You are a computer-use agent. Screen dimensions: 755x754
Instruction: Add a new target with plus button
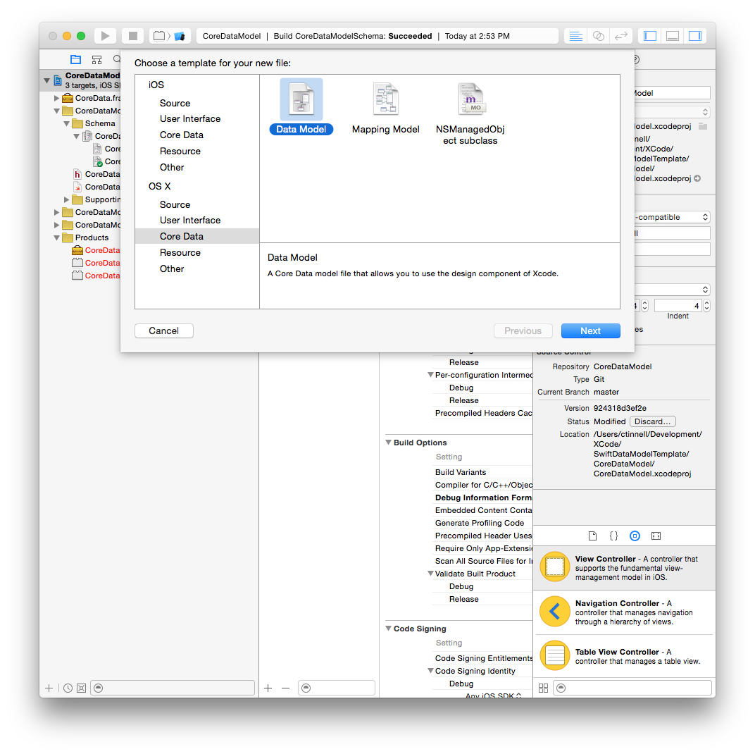pyautogui.click(x=268, y=688)
